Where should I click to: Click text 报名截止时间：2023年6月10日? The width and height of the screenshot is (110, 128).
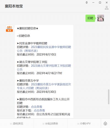pos(37,55)
